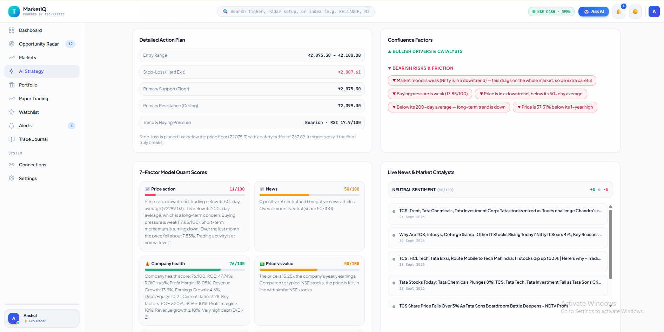Viewport: 664px width, 332px height.
Task: Click the MarketIQ logo icon
Action: [x=14, y=12]
